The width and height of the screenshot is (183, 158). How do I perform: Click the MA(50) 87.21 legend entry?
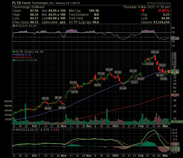click(22, 55)
